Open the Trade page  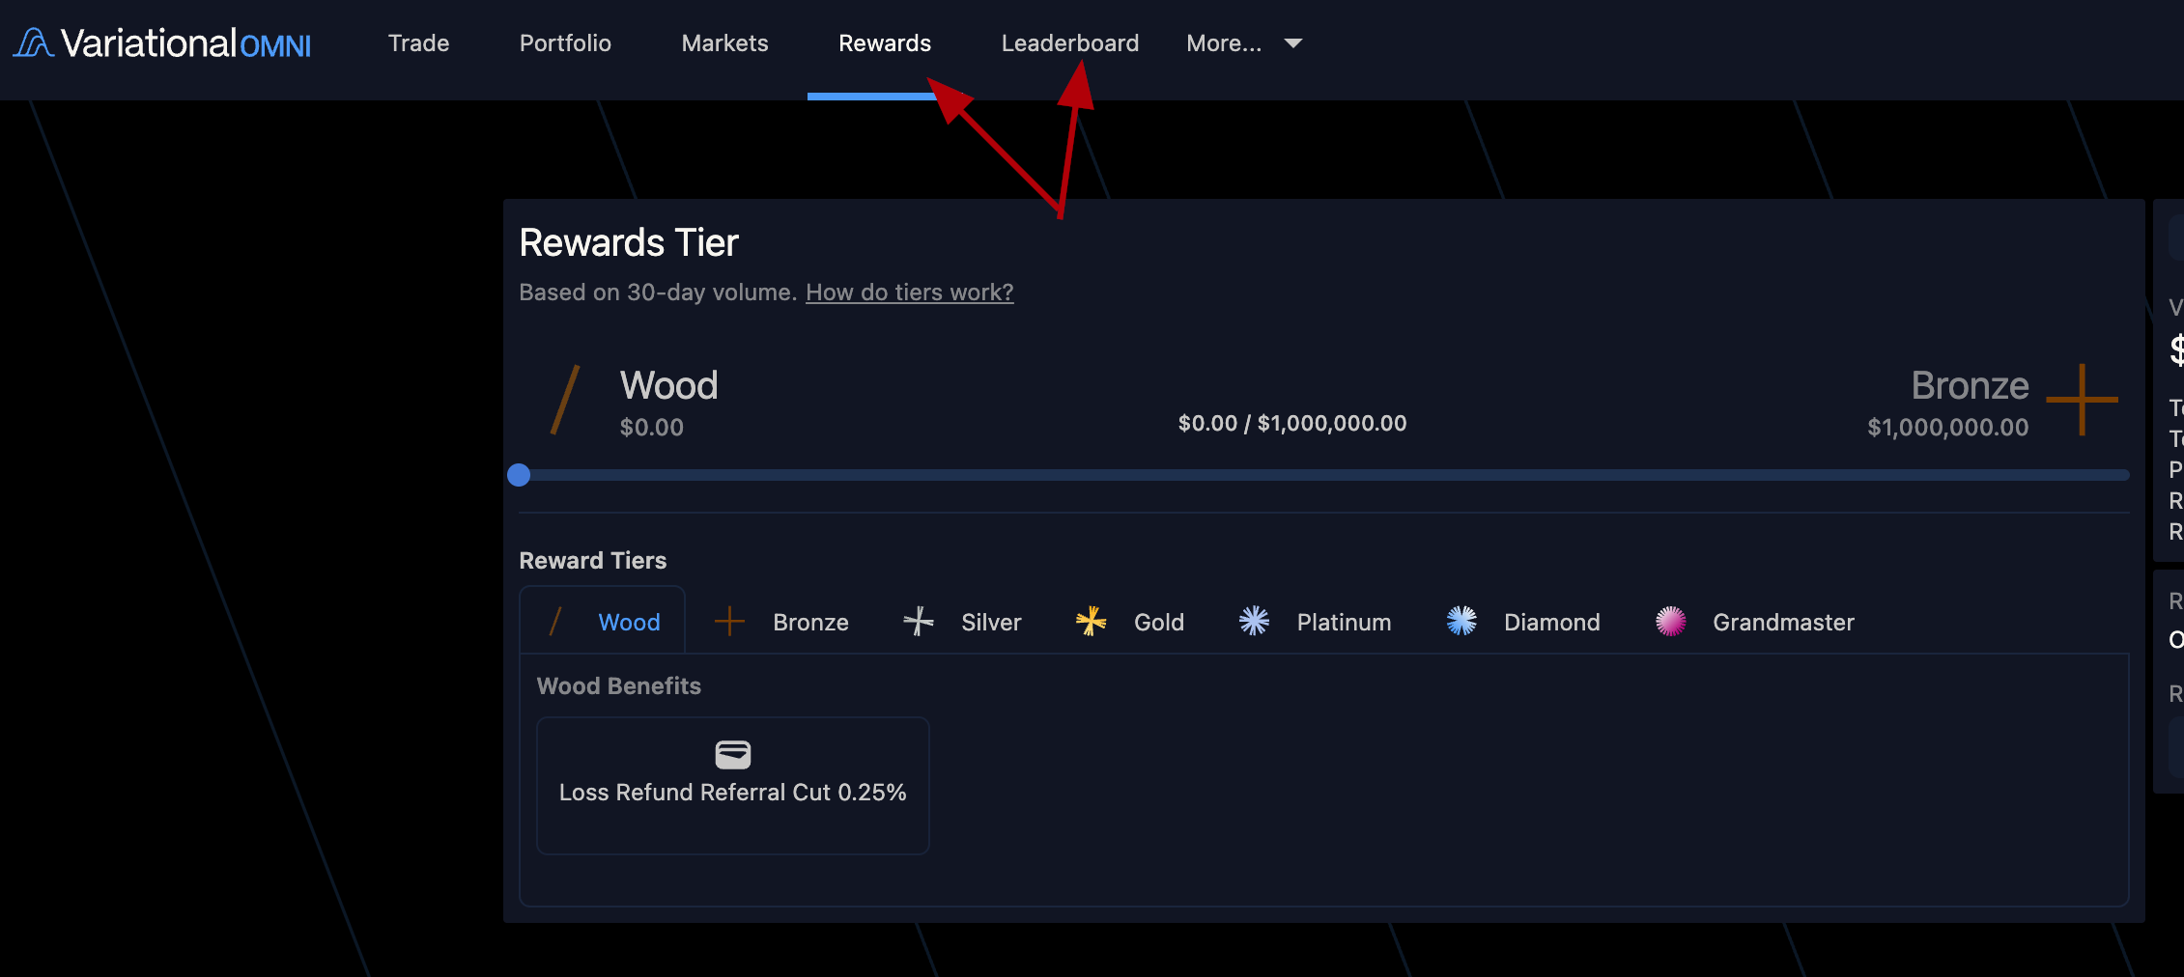pyautogui.click(x=418, y=43)
